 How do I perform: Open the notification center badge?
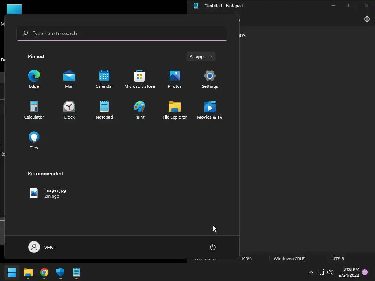pos(365,272)
